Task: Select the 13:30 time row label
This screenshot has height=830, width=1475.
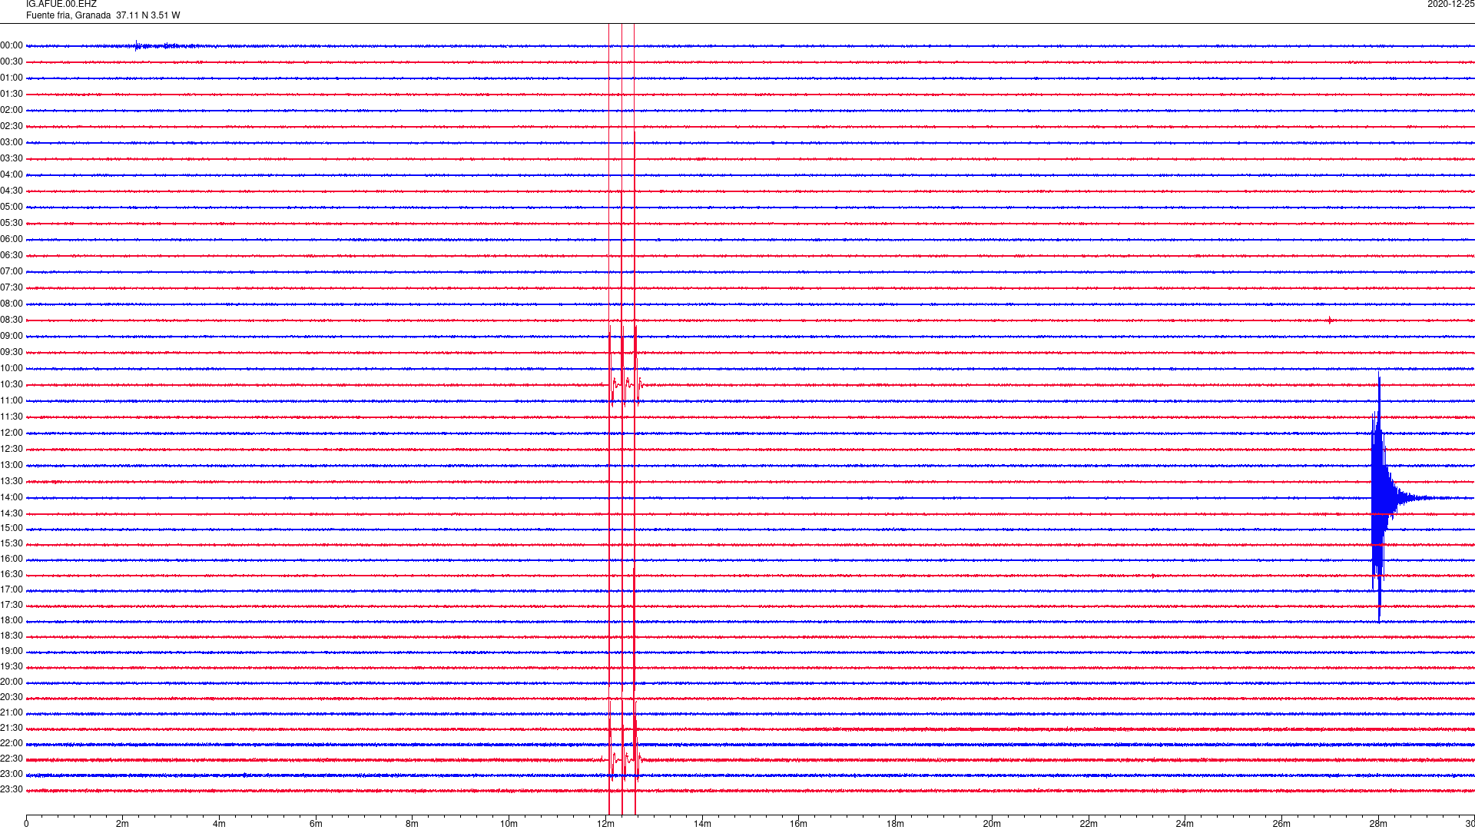Action: pyautogui.click(x=12, y=482)
